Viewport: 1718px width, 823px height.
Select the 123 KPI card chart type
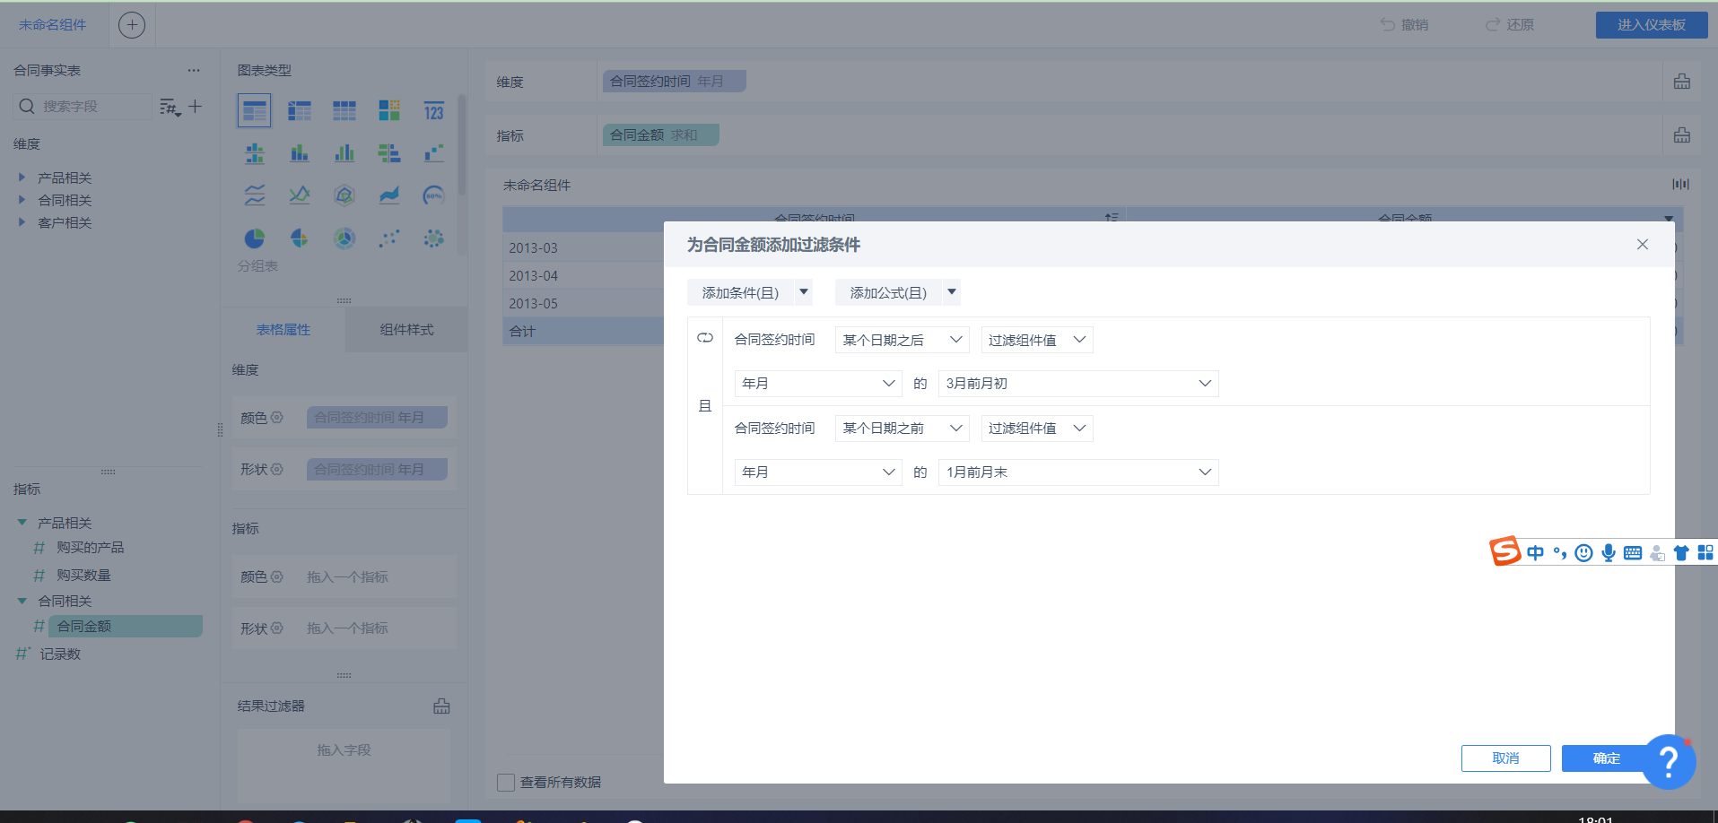434,110
